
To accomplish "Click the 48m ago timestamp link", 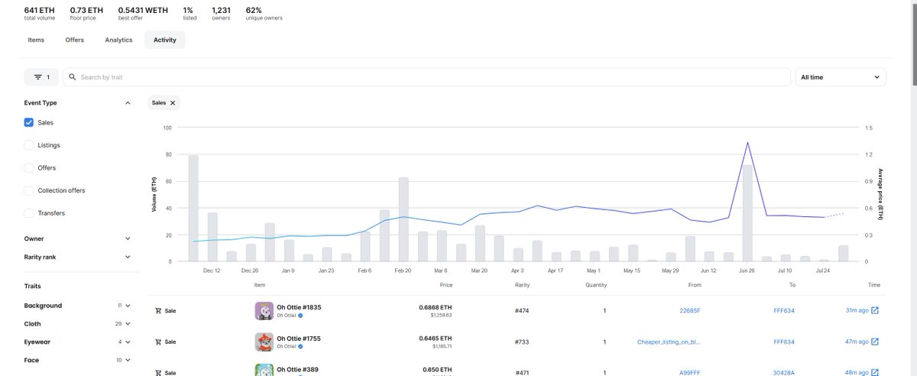I will (855, 372).
